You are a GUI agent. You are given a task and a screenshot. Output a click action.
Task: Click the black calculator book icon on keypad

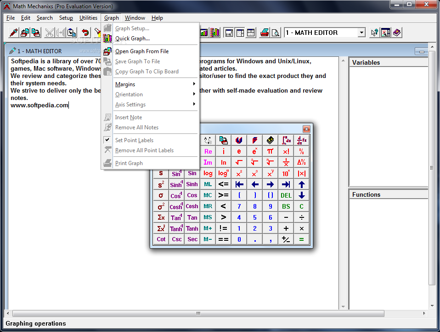[270, 140]
